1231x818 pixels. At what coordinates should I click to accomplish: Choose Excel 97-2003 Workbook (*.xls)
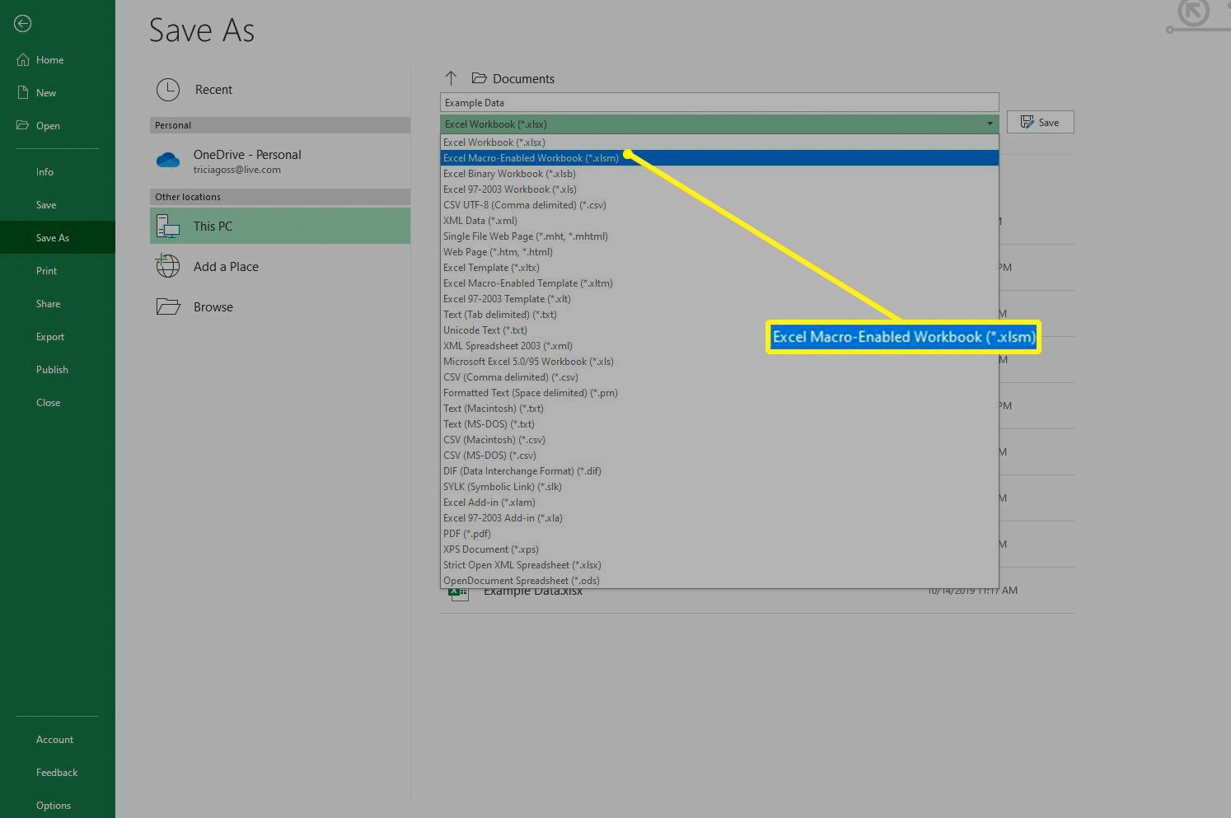[x=719, y=189]
